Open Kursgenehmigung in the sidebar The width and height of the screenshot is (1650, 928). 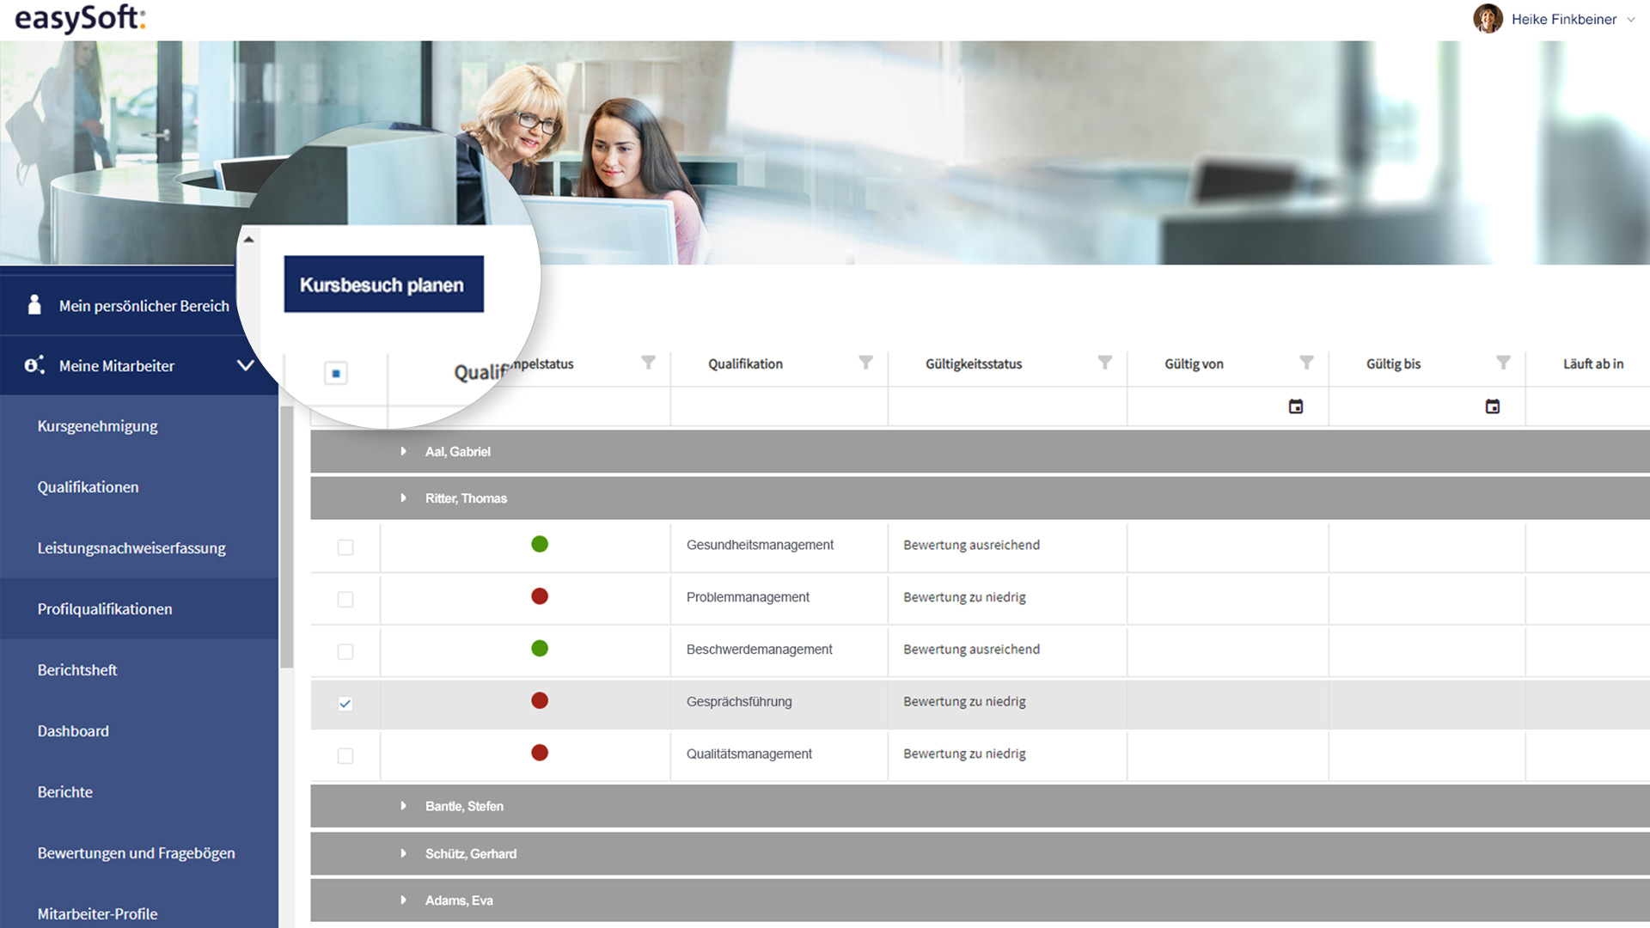click(x=97, y=426)
